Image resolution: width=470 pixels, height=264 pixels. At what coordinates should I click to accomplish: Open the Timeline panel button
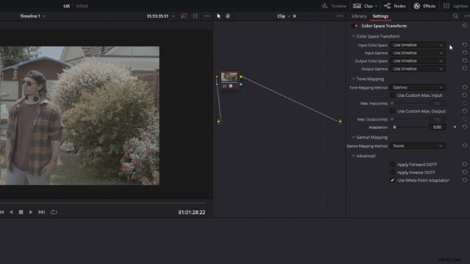334,6
